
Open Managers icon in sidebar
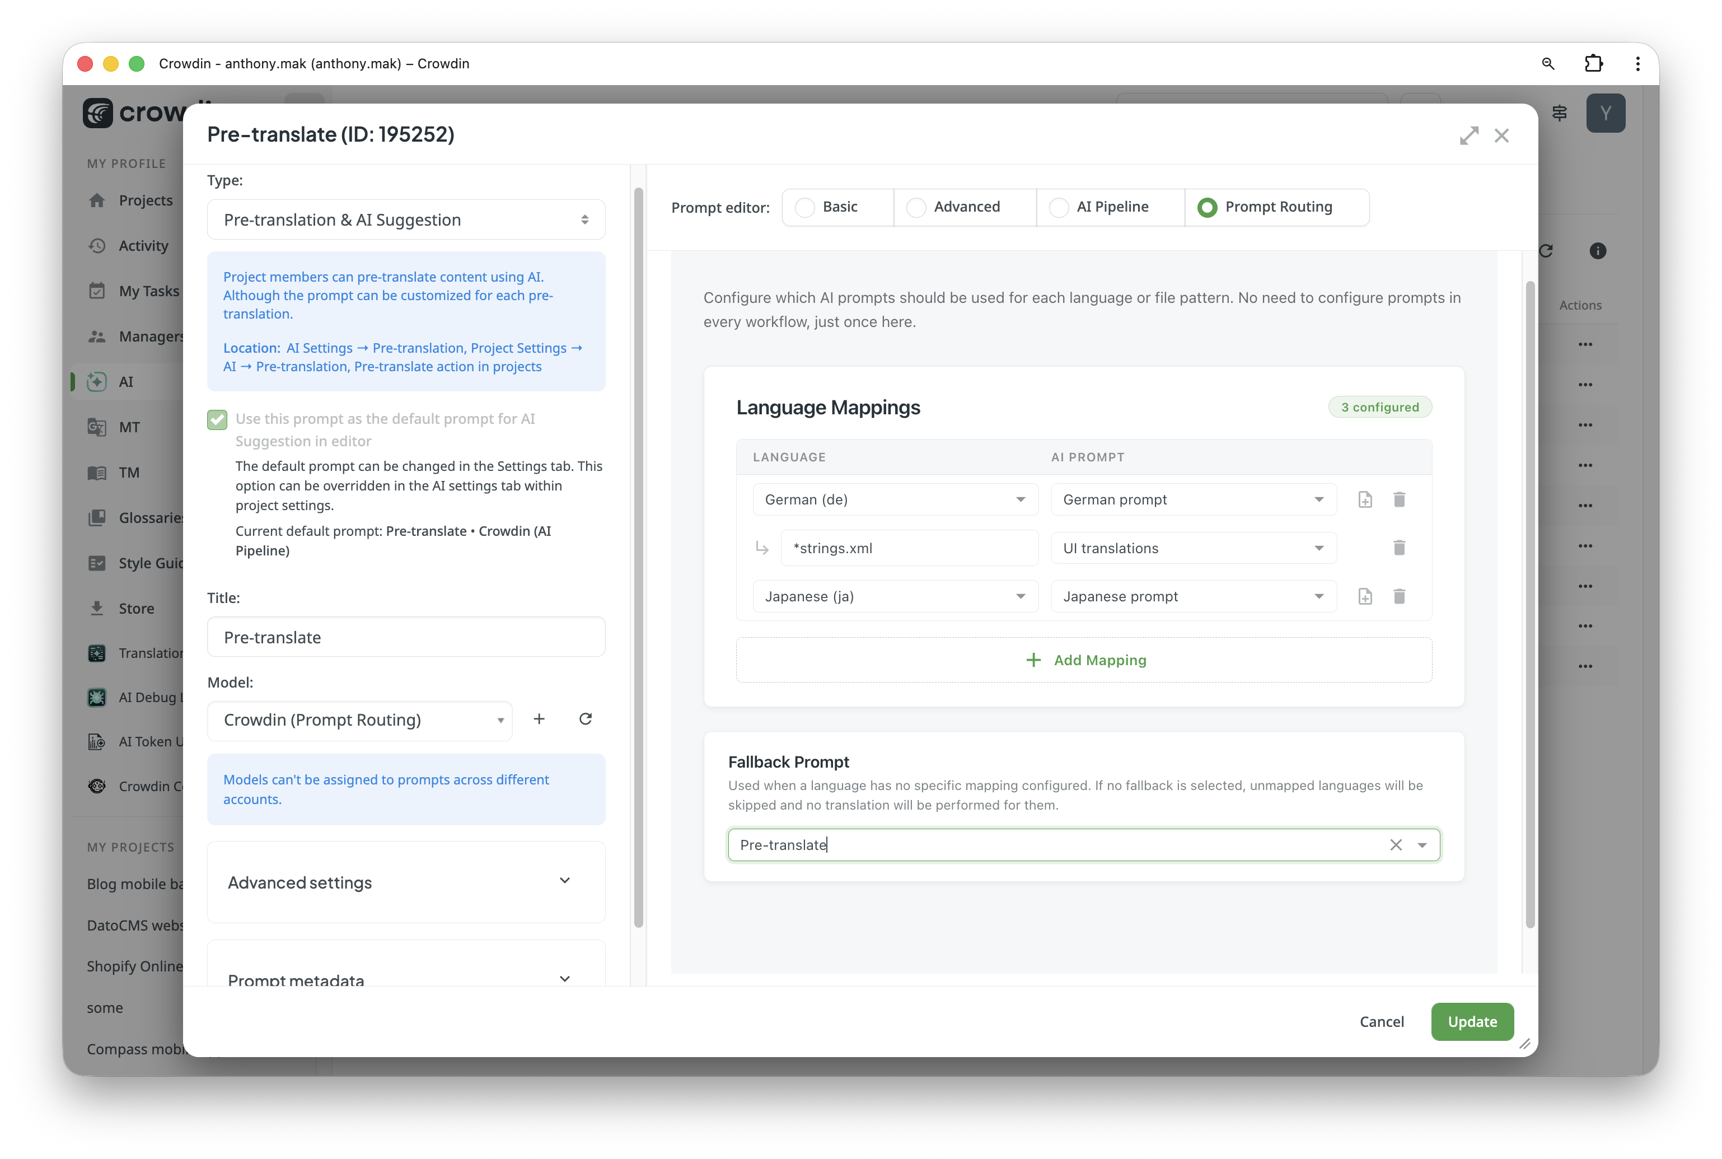[x=97, y=337]
